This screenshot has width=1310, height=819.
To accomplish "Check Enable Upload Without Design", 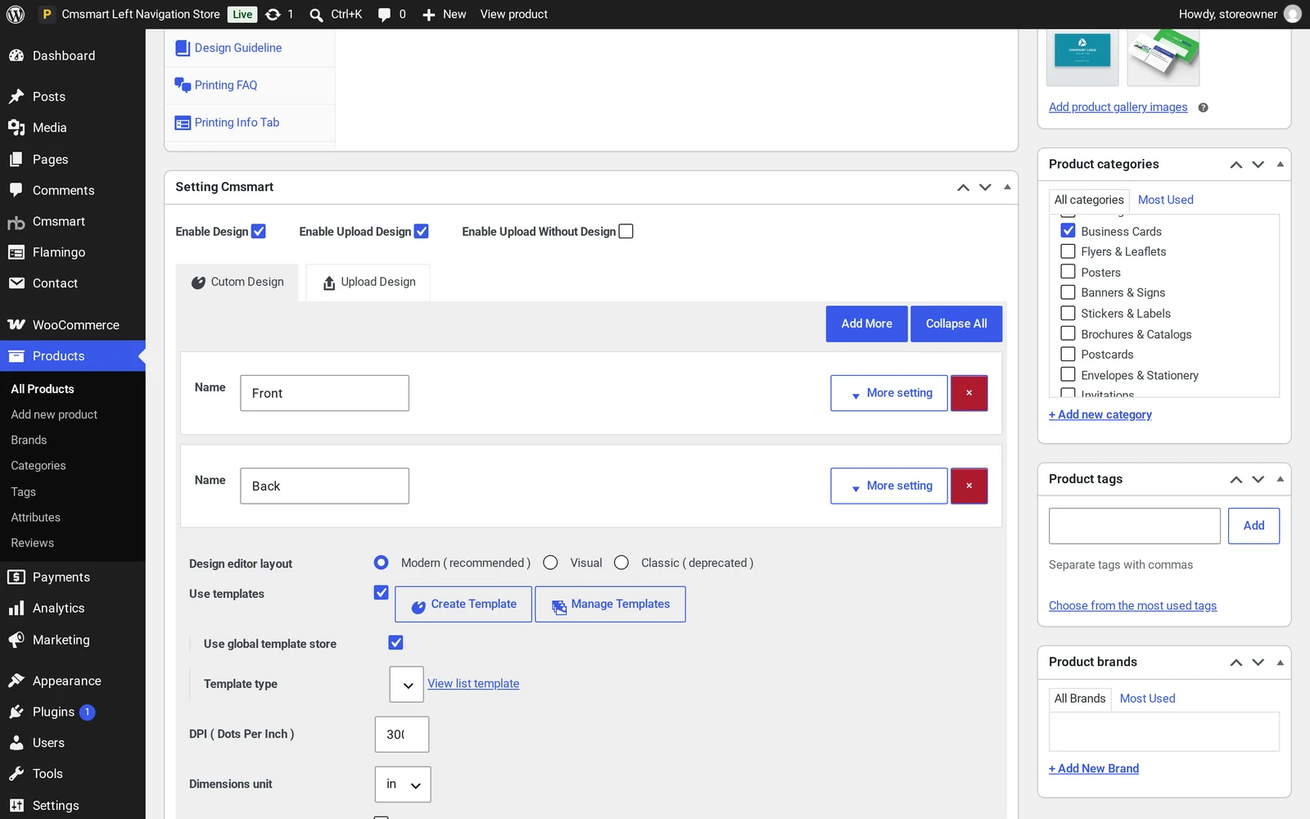I will coord(626,231).
